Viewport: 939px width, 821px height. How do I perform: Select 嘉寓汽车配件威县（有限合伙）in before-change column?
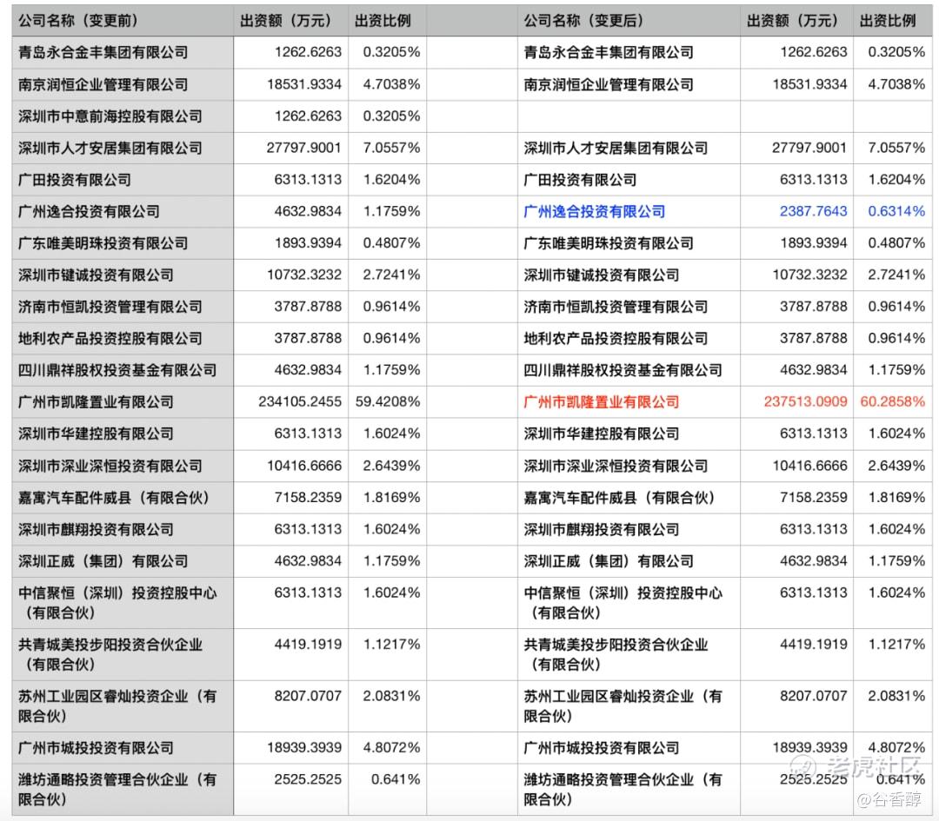coord(114,497)
